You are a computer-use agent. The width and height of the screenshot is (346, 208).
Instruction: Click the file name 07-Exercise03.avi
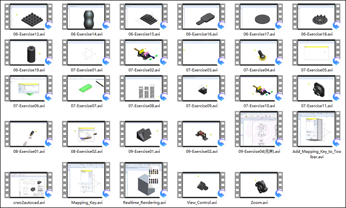202,70
